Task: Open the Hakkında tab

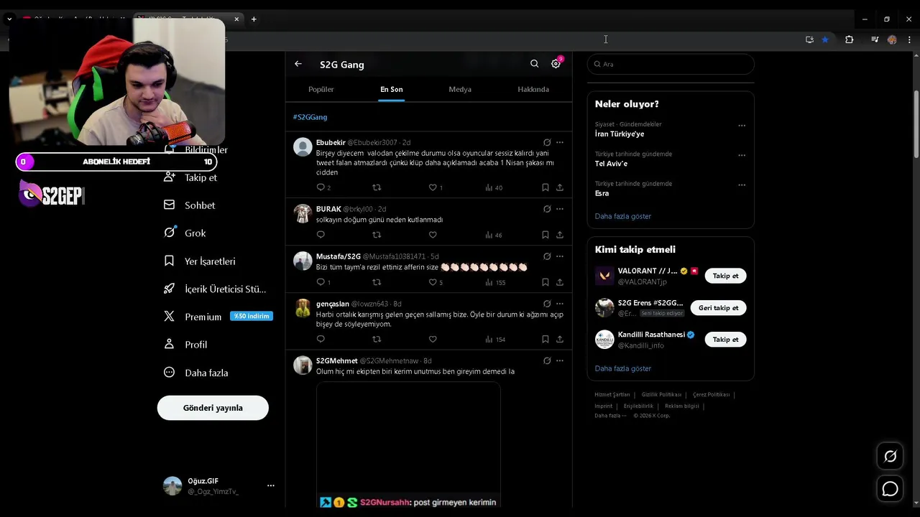Action: click(x=533, y=89)
